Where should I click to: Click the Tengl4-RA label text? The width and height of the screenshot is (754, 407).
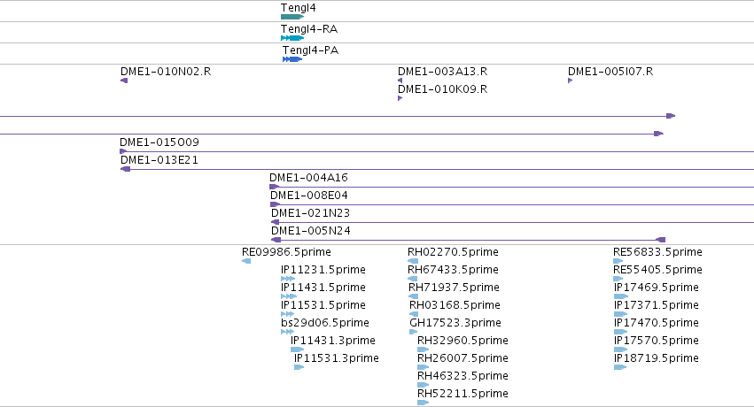point(309,29)
